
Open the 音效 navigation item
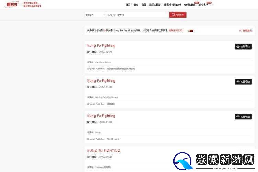coord(144,4)
